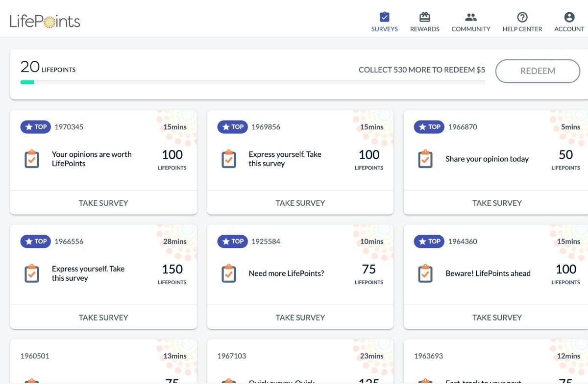The height and width of the screenshot is (392, 588).
Task: Open the Surveys section via its checklist icon
Action: 384,16
